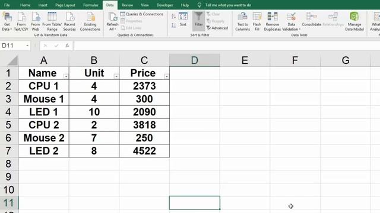Open Text to Columns
380x213 pixels.
tap(243, 22)
